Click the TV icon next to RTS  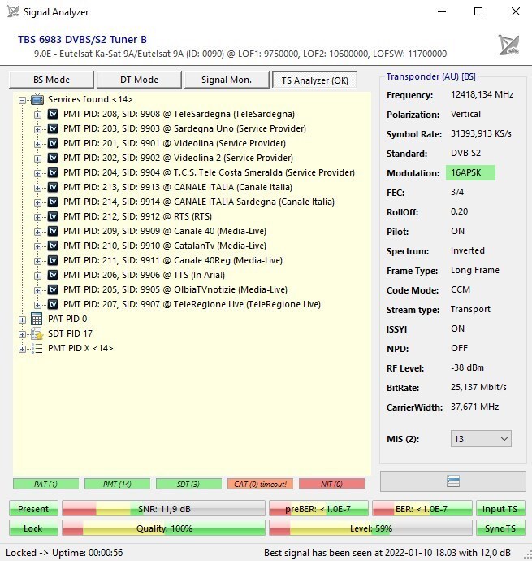click(x=53, y=217)
